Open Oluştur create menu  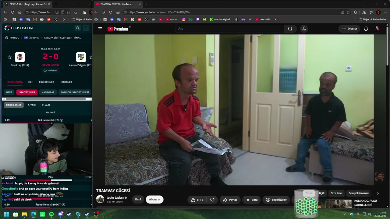coord(349,29)
